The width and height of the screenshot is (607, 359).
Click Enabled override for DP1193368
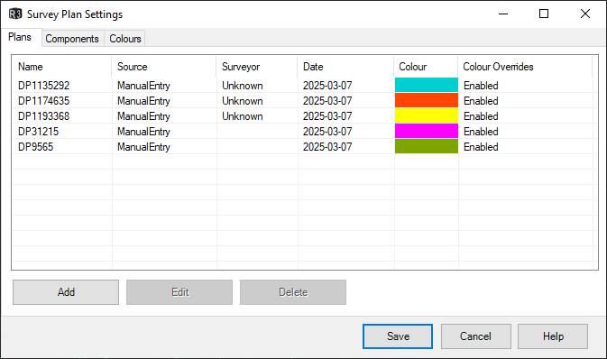click(x=481, y=116)
